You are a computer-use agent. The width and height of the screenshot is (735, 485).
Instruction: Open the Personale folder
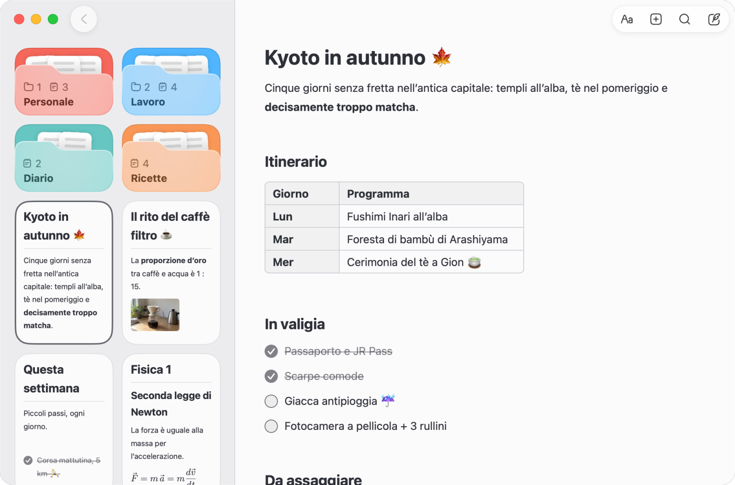pyautogui.click(x=64, y=81)
